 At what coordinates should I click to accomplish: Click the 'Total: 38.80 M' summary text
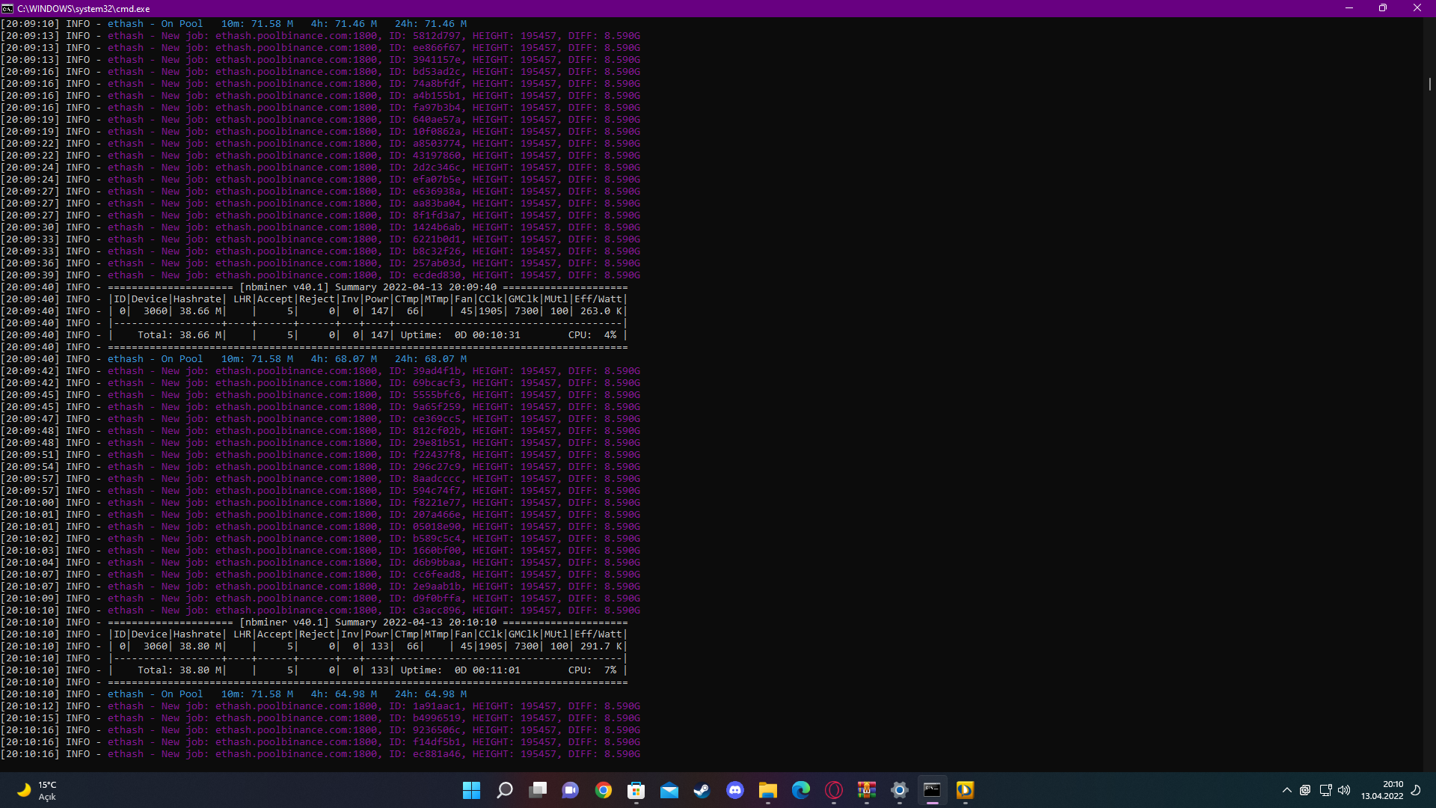click(x=179, y=670)
